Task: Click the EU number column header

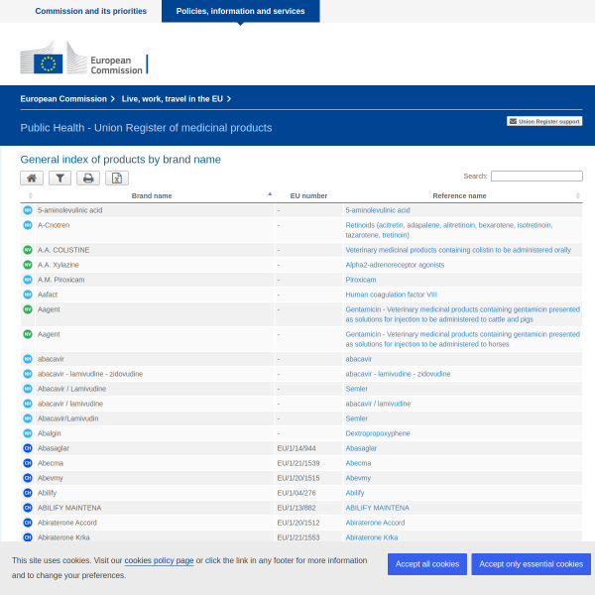Action: 308,195
